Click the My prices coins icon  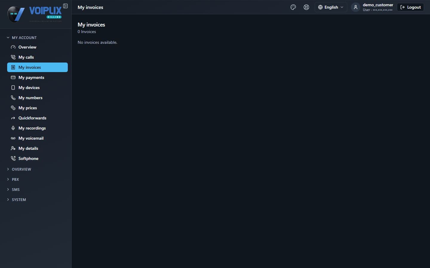tap(13, 108)
